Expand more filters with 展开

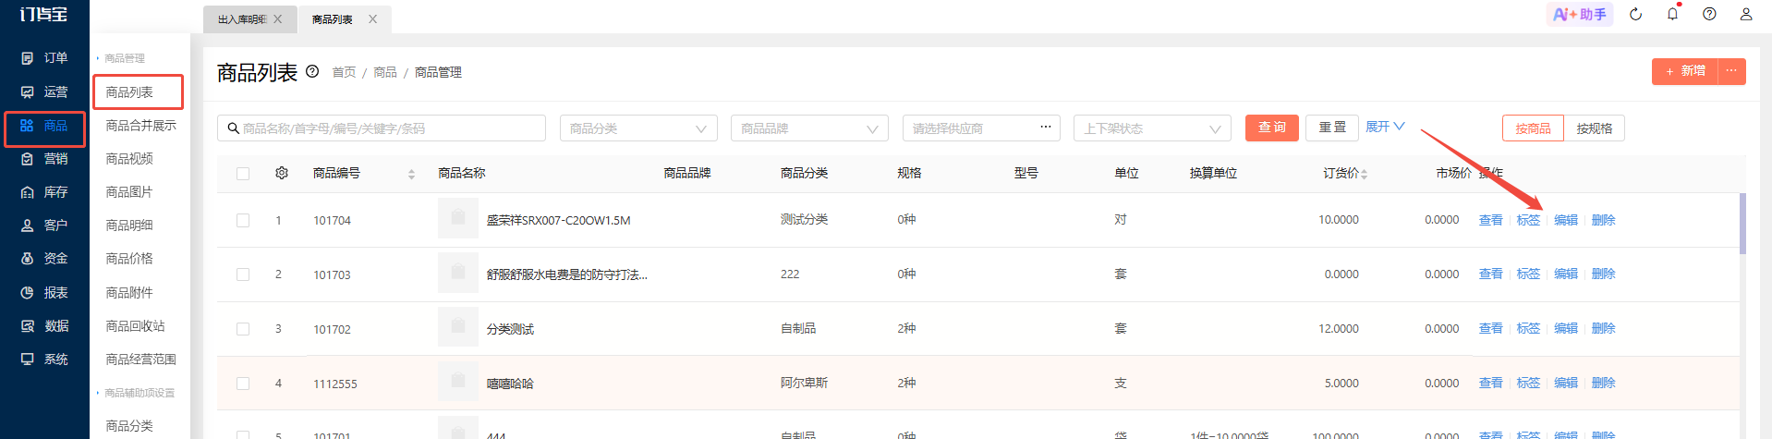point(1385,127)
